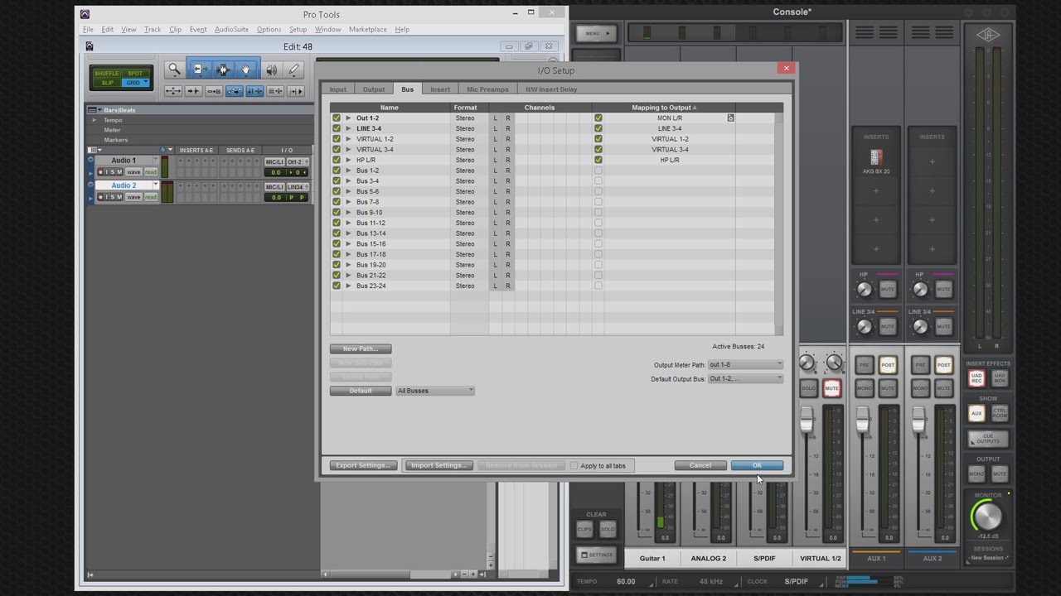Switch to the Insert tab in I/O Setup

[x=440, y=89]
